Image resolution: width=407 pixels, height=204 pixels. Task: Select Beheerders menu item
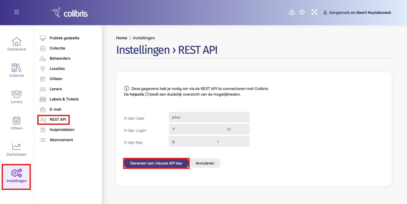[x=60, y=58]
